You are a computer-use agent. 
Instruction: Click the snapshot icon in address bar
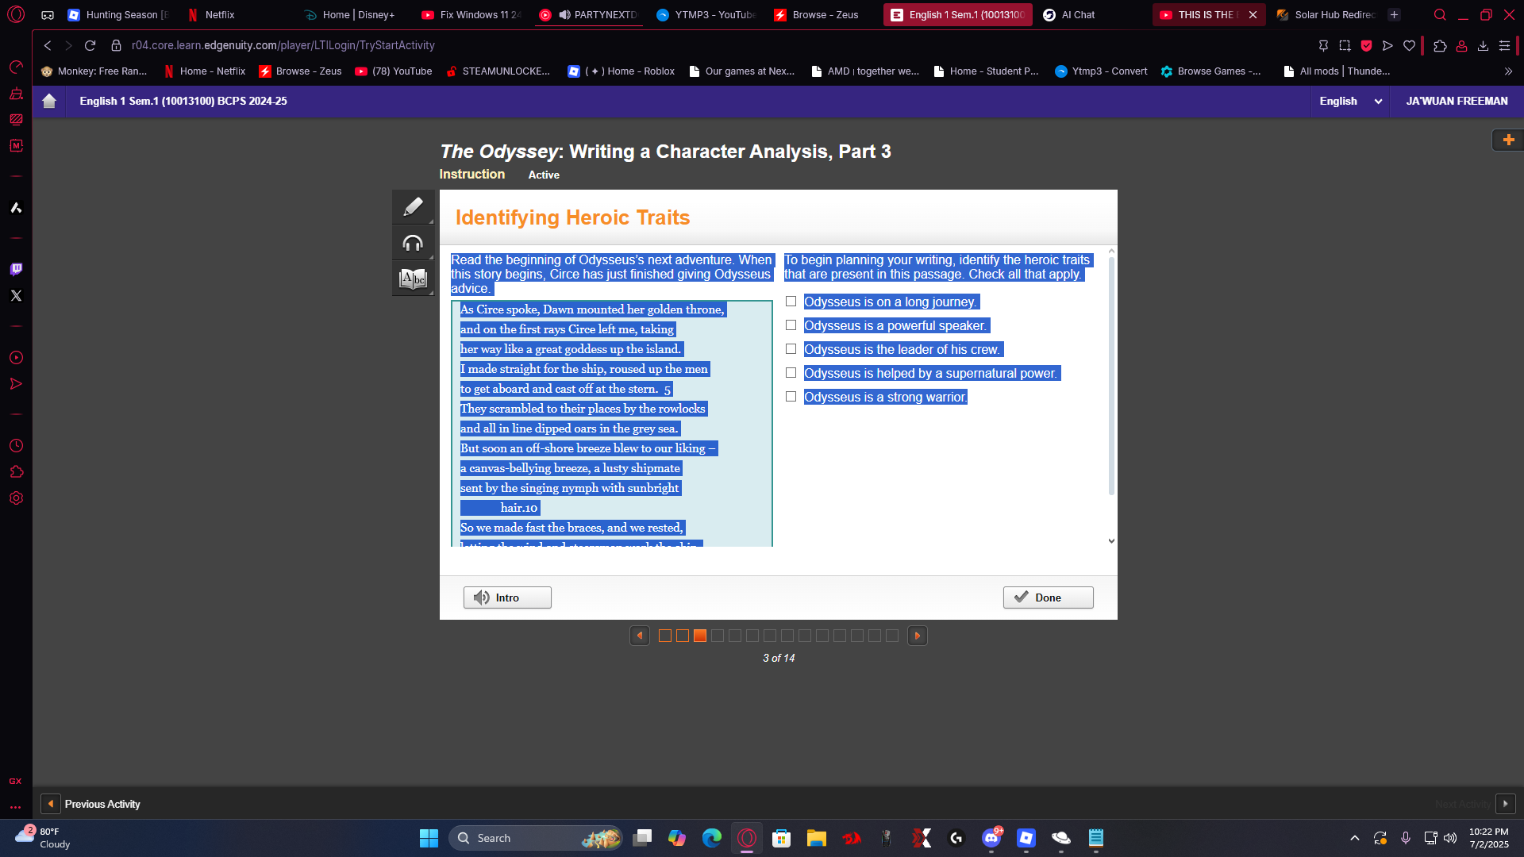pos(1345,46)
